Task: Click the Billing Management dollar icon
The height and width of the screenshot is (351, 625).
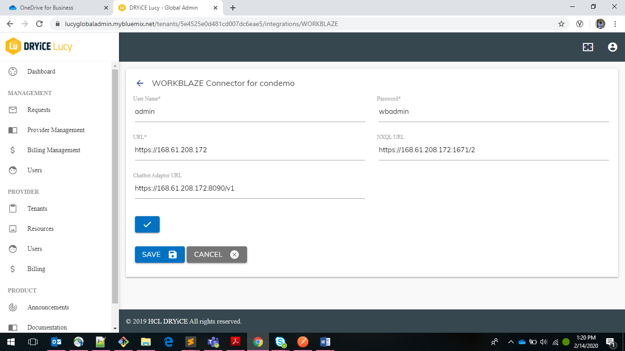Action: [13, 150]
